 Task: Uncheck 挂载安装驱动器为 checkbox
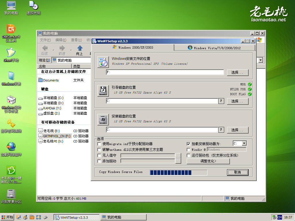pos(188,144)
